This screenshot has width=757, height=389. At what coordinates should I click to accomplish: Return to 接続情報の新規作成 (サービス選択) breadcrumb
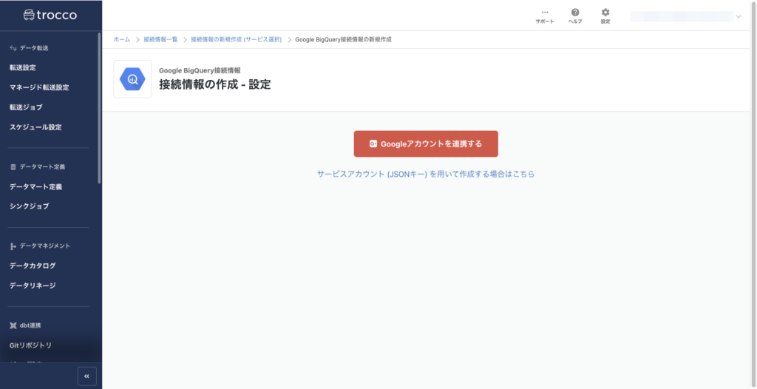(236, 39)
